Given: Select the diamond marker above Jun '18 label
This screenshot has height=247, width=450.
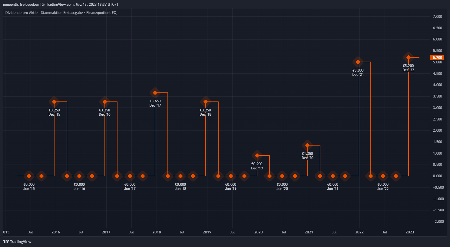Looking at the screenshot, I should coord(180,176).
